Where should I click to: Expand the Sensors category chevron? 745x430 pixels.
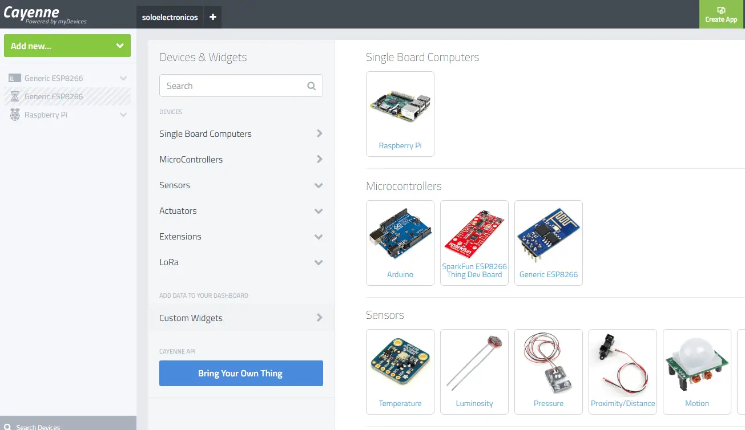pos(319,185)
